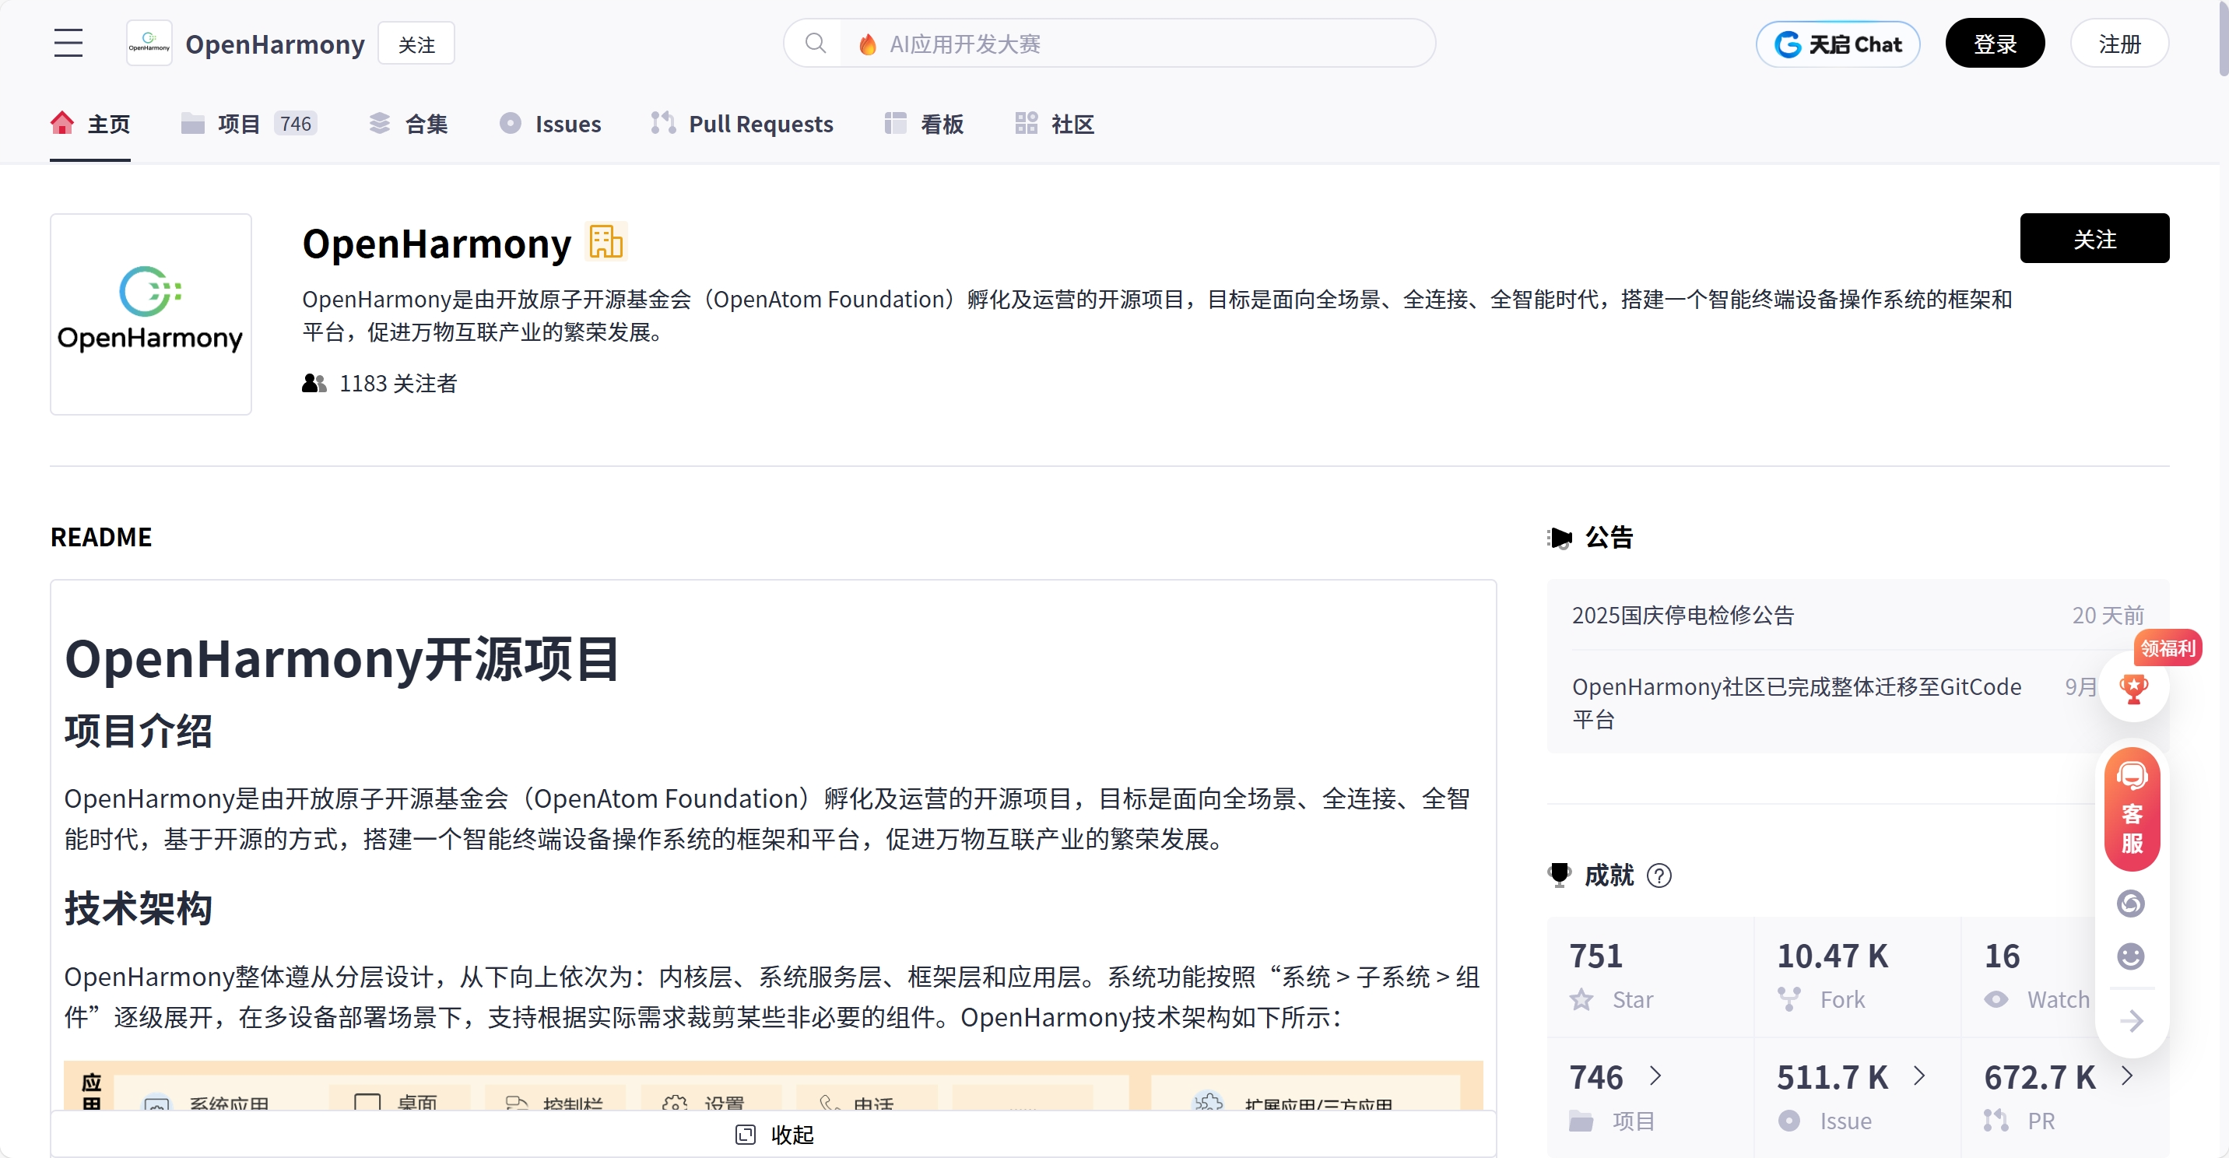This screenshot has height=1158, width=2229.
Task: Collapse floating sidebar with arrow icon
Action: tap(2131, 1021)
